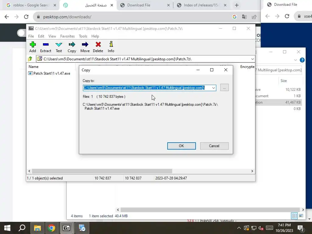Go up one folder level in 7-Zip
The width and height of the screenshot is (312, 234).
pos(30,59)
